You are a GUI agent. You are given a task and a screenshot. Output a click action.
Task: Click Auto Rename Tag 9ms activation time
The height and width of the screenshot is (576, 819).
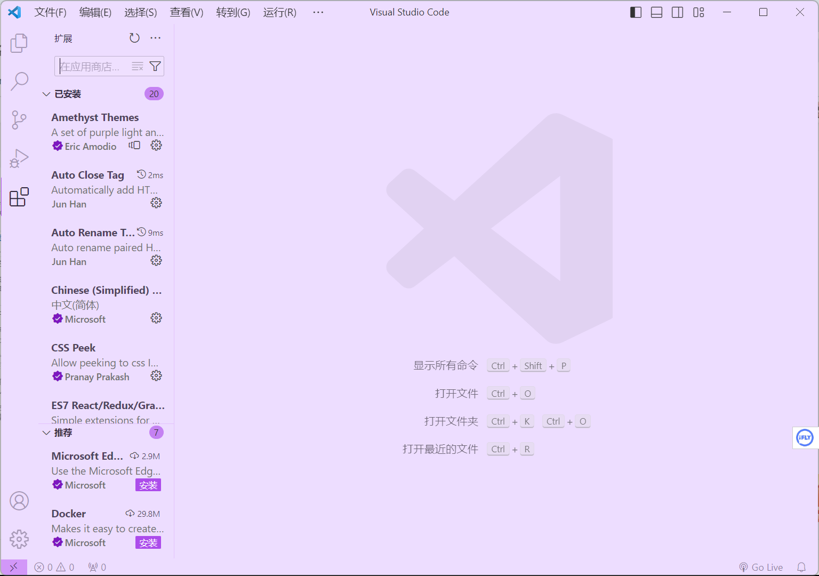[x=150, y=233]
